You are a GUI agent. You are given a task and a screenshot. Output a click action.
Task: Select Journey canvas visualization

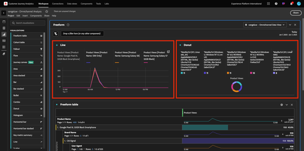click(27, 62)
